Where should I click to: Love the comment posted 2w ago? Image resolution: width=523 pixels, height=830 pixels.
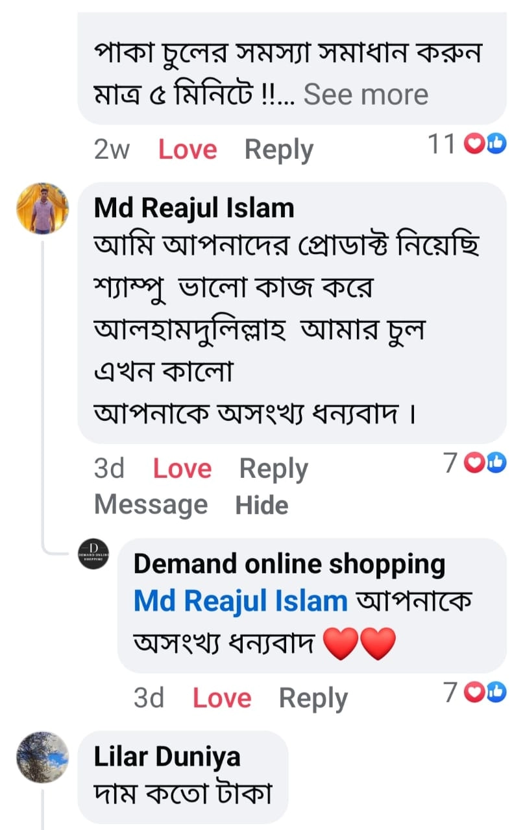(188, 150)
